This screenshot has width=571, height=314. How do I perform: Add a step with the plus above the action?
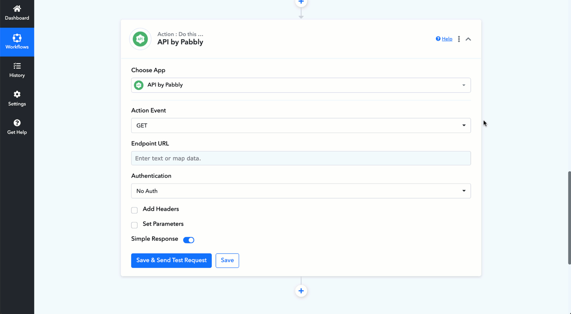301,2
